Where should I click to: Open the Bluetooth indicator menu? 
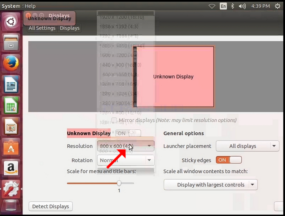pos(232,6)
